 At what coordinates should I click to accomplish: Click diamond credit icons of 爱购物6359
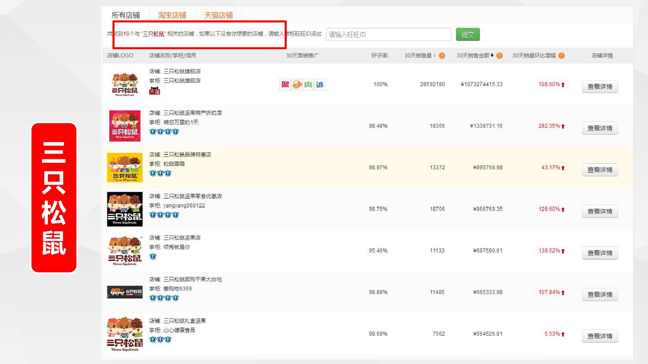[164, 298]
